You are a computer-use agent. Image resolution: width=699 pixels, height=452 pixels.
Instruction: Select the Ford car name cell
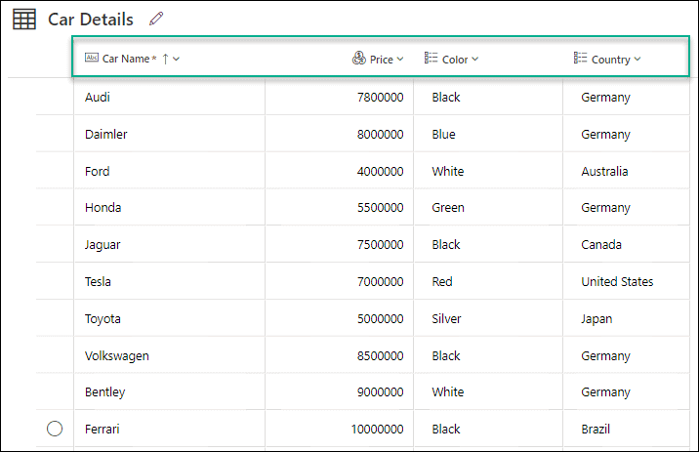point(170,171)
